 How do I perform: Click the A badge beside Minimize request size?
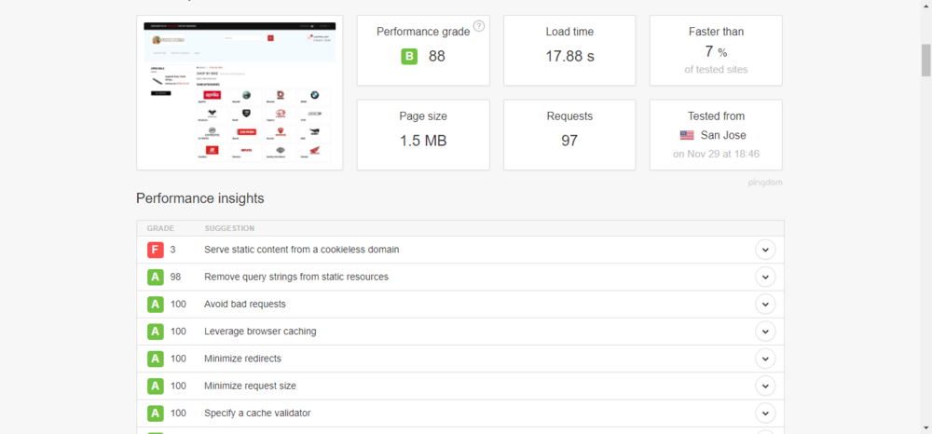(155, 387)
